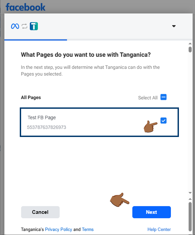Image resolution: width=195 pixels, height=235 pixels.
Task: Uncheck the Test FB Page checkbox
Action: coord(164,121)
